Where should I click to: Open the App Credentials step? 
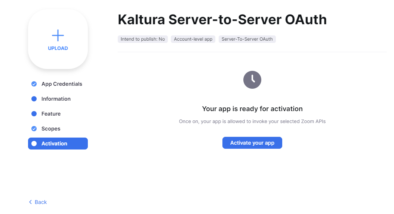[62, 84]
